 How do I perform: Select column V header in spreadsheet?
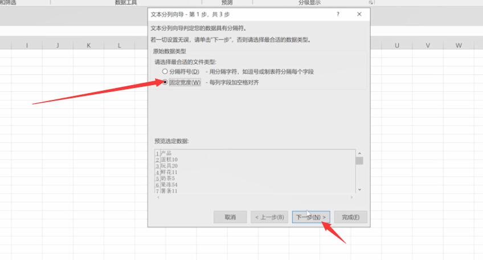pos(428,45)
